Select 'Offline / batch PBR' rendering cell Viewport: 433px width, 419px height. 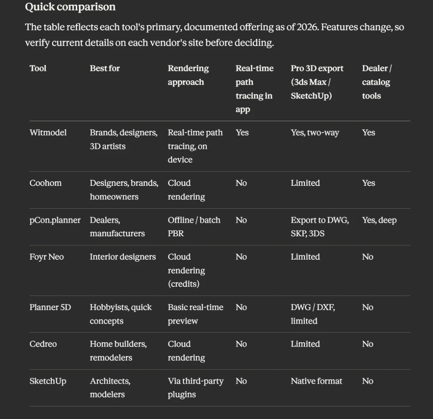pos(194,227)
